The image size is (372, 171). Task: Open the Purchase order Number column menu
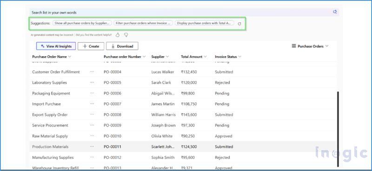[144, 57]
